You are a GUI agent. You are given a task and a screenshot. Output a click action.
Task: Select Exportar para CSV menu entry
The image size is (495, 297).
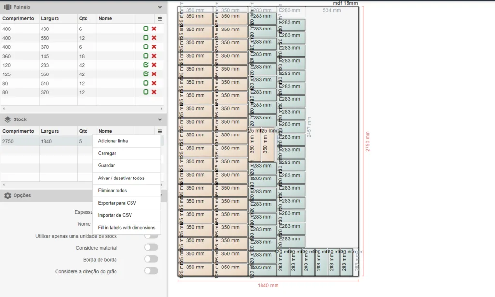[117, 203]
